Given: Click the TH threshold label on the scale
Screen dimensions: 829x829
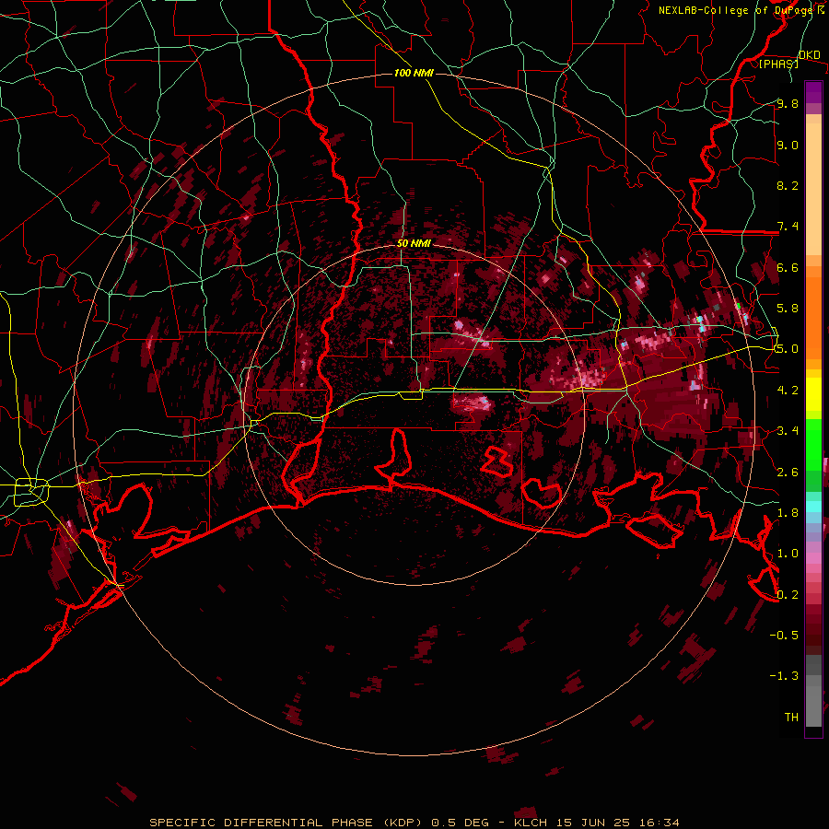Looking at the screenshot, I should (x=791, y=717).
